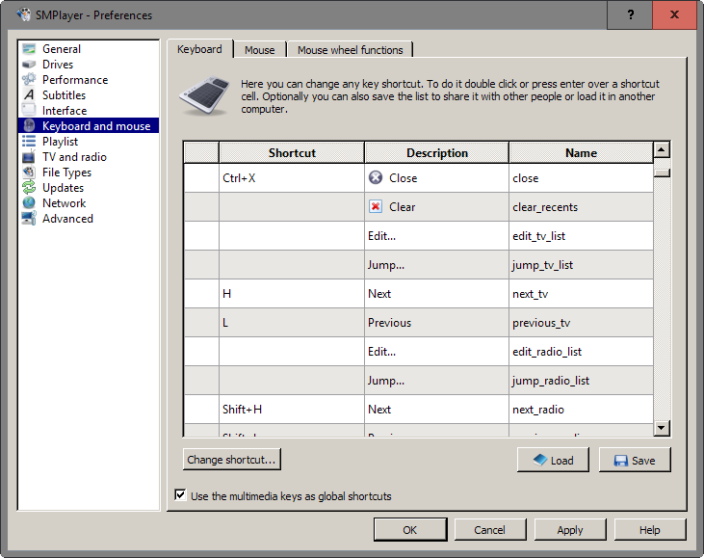This screenshot has width=704, height=558.
Task: Click the Subtitles letter A icon
Action: pos(29,94)
